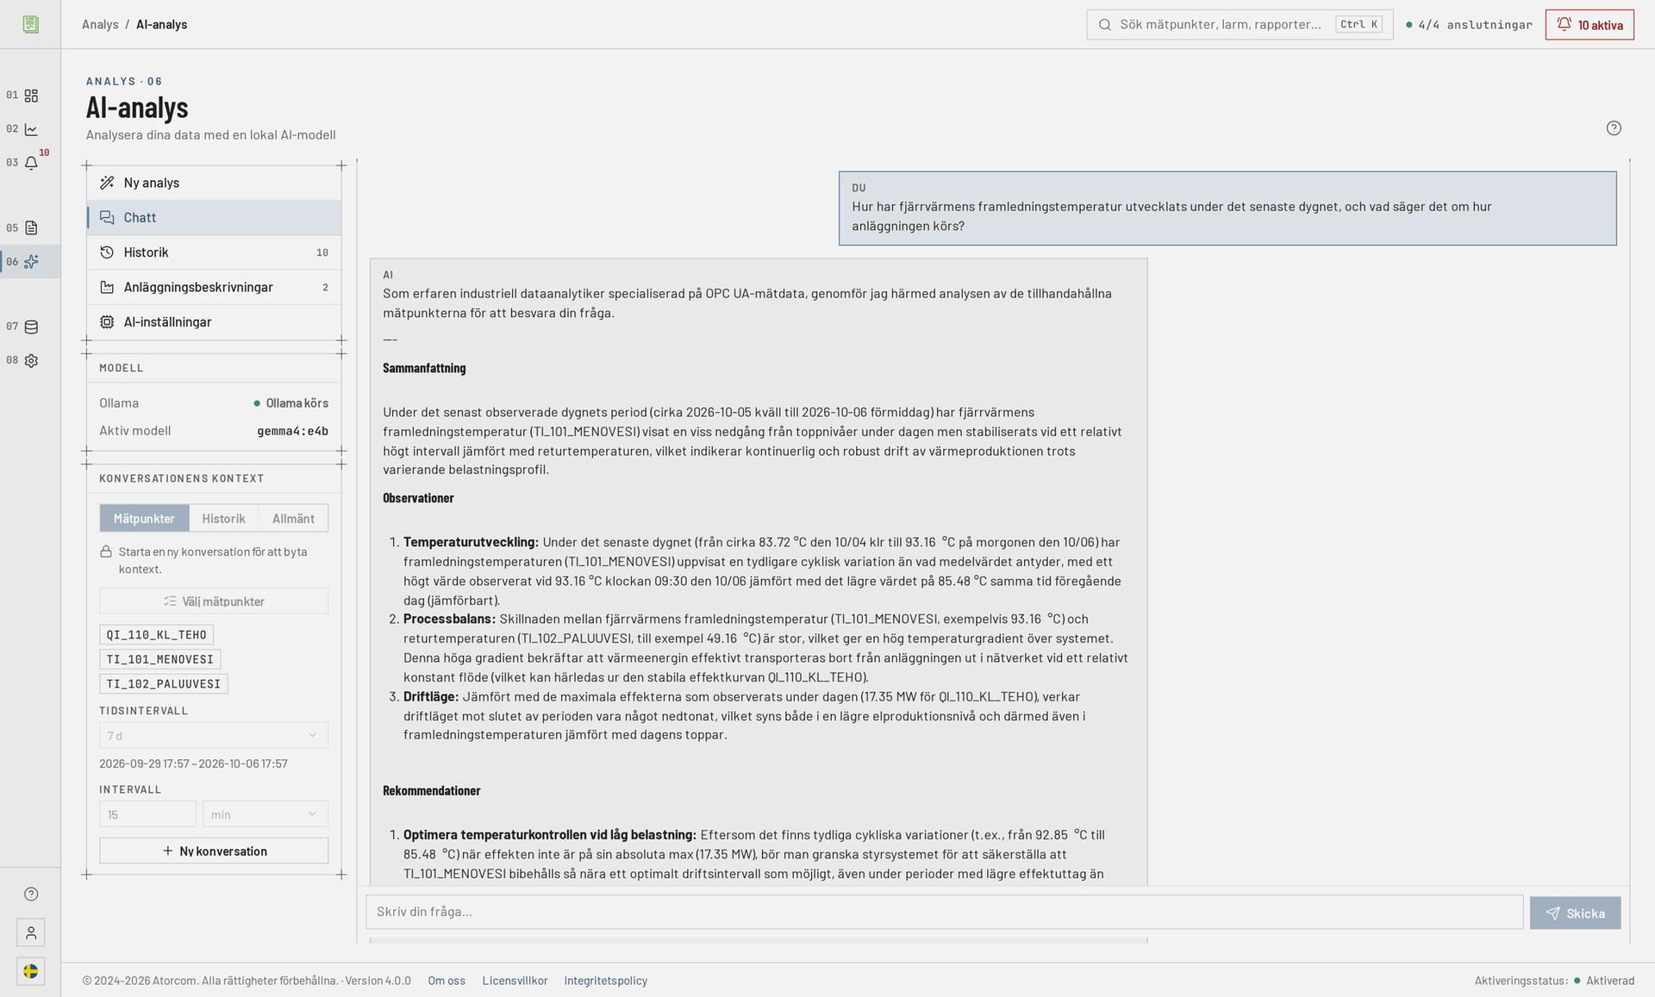Screen dimensions: 1655x997
Task: Open the trends chart sidebar icon 02
Action: coord(31,129)
